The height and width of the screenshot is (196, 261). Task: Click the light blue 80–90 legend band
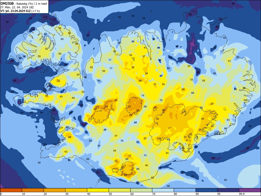(185, 190)
